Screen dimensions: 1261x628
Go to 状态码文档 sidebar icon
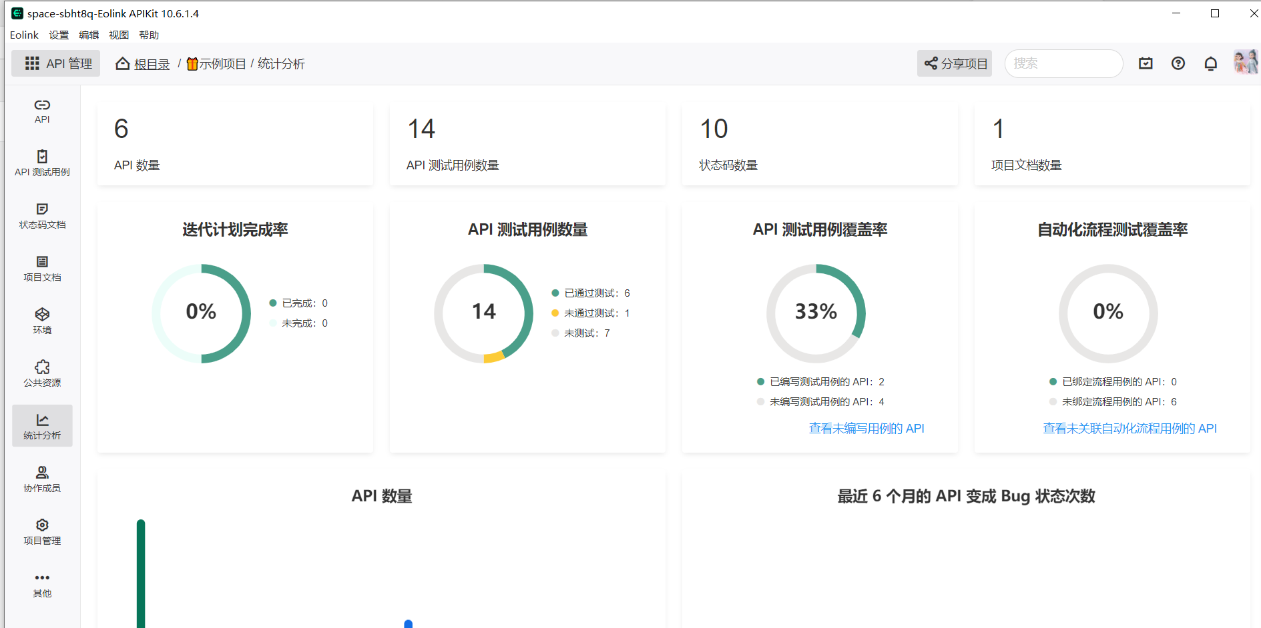[42, 217]
